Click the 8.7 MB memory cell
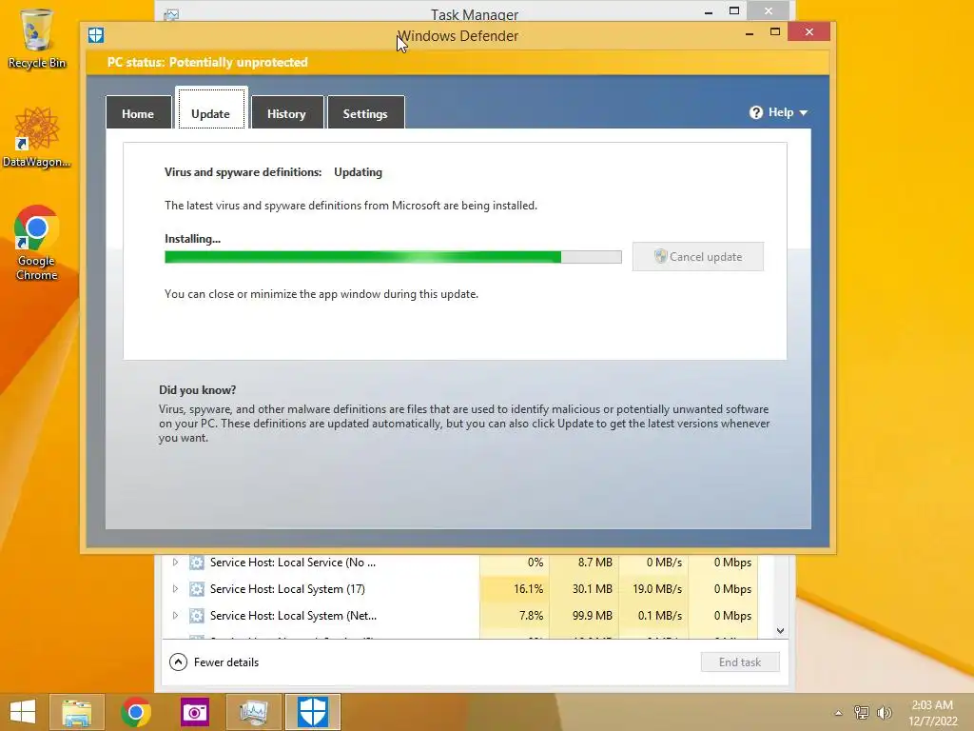Image resolution: width=974 pixels, height=731 pixels. pos(584,563)
